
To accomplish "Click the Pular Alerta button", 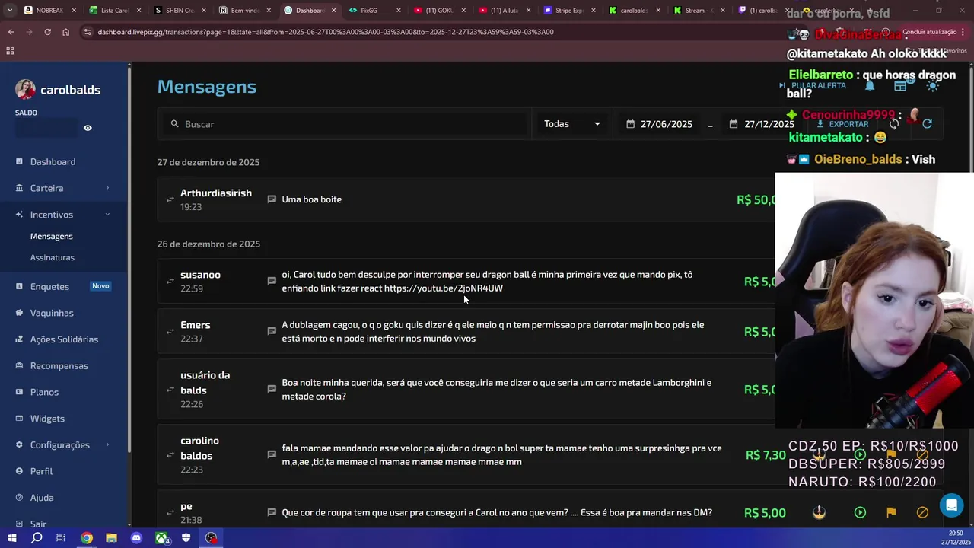I will tap(813, 86).
